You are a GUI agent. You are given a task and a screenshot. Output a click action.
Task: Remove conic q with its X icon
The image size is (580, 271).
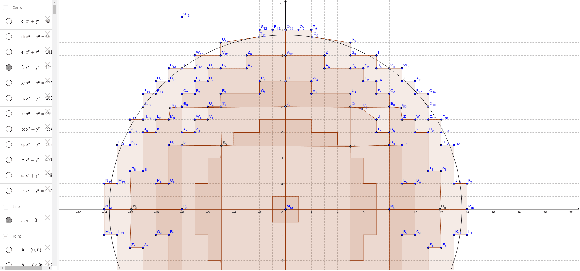tap(48, 142)
